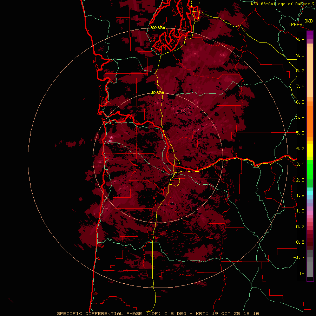Click the KRTX station ID in caption
The width and height of the screenshot is (316, 316).
click(x=203, y=314)
